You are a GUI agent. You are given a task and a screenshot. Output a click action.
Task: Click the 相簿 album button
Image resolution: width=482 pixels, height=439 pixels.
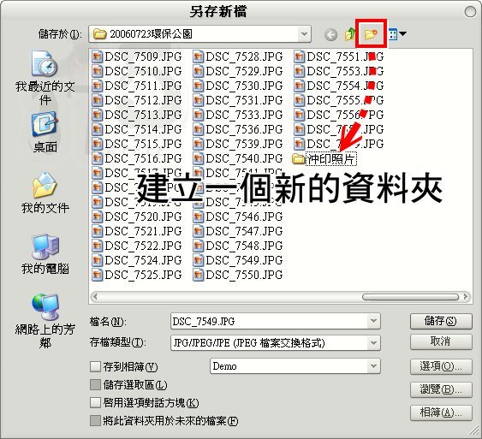[x=441, y=412]
